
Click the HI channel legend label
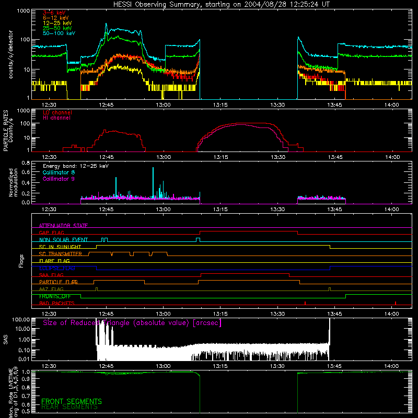pos(56,118)
